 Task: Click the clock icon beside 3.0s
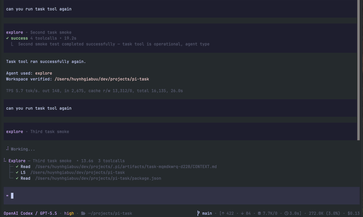click(286, 213)
